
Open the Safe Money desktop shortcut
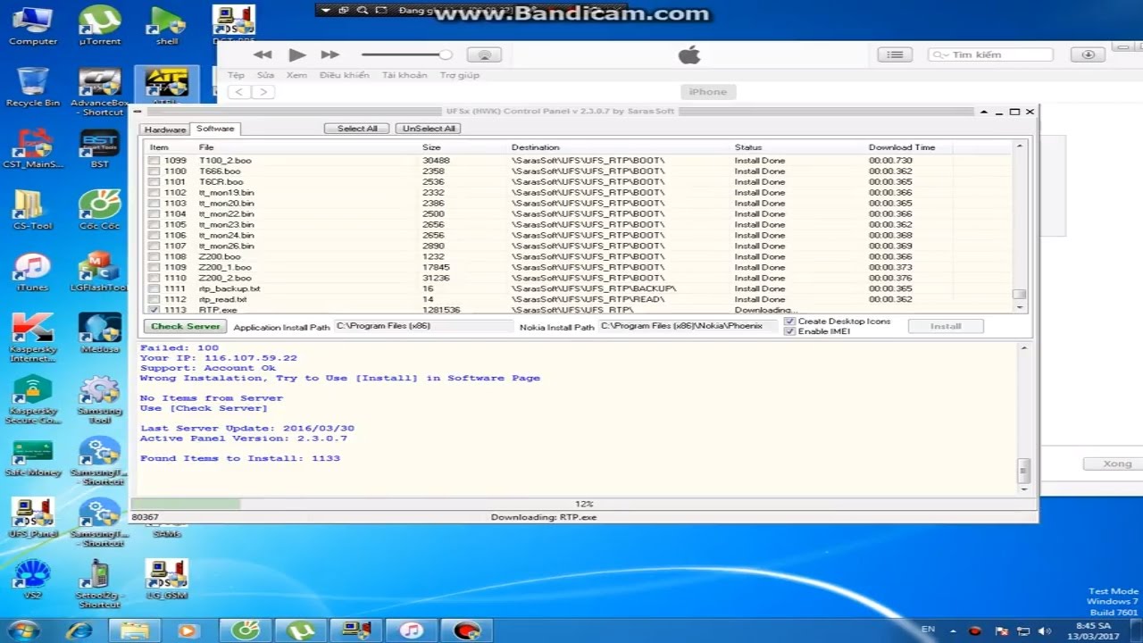click(x=33, y=456)
